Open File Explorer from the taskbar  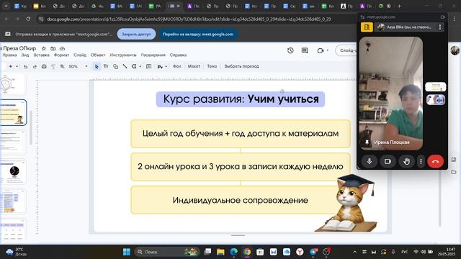tap(220, 252)
